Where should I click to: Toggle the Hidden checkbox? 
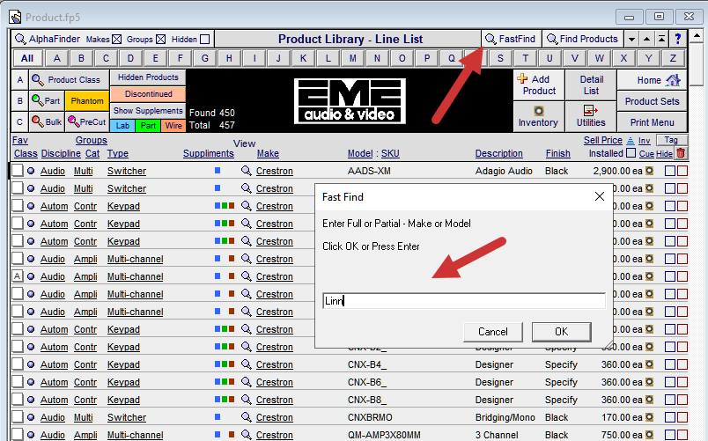(204, 40)
